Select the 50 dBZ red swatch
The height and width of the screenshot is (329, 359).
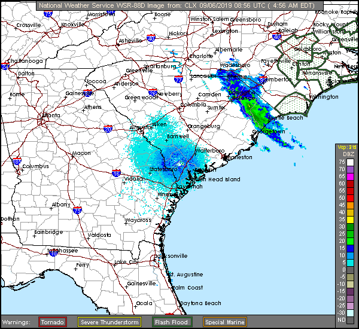350,198
